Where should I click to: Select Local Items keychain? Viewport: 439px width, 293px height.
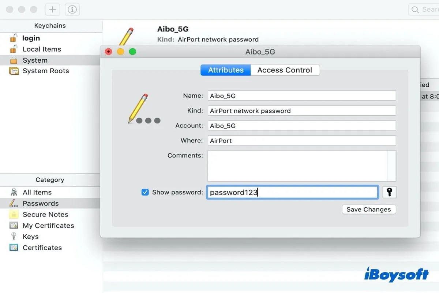[42, 49]
